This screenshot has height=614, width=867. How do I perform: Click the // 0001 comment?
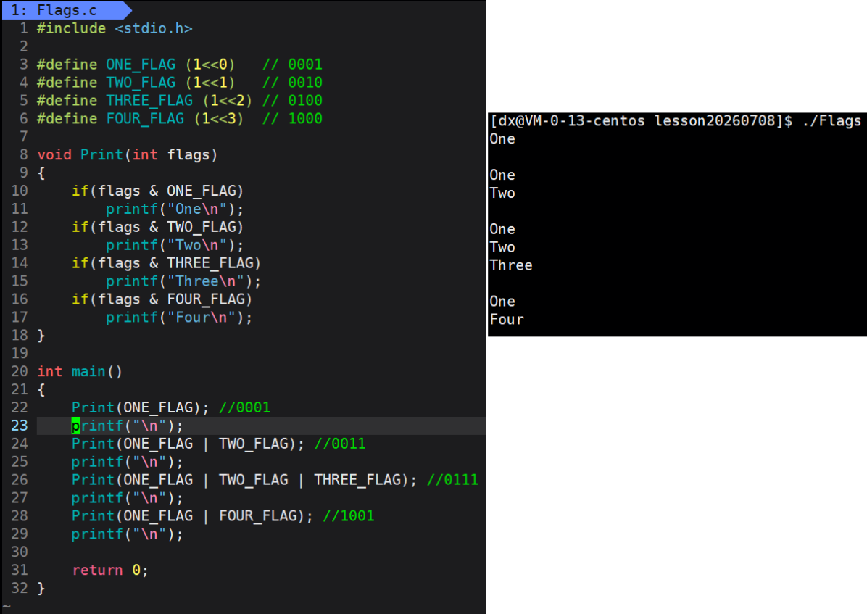(292, 65)
